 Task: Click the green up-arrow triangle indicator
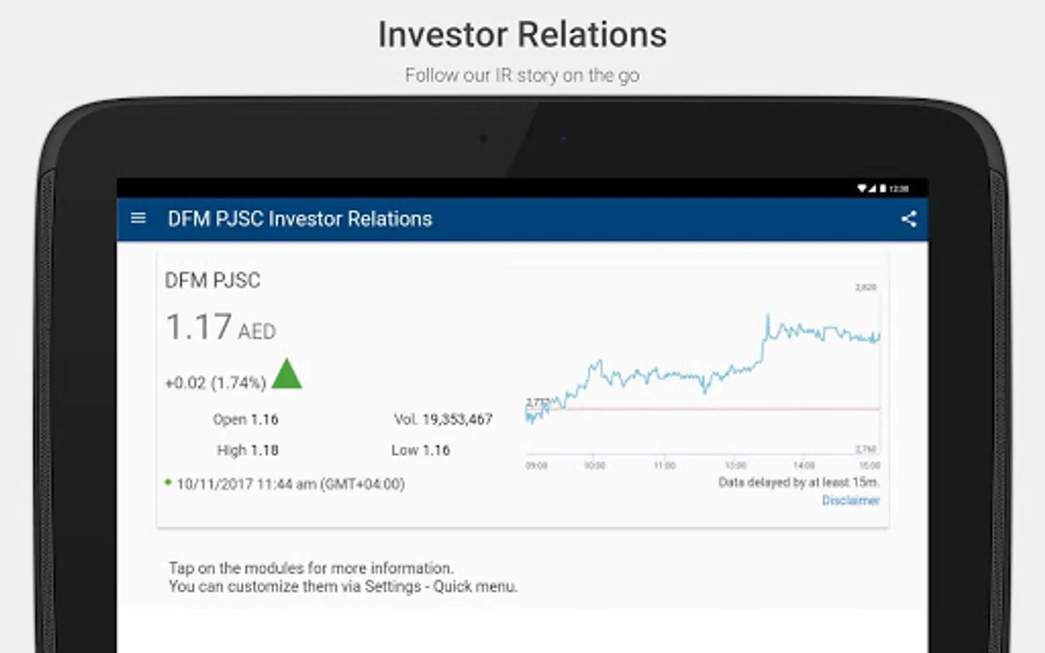point(287,374)
